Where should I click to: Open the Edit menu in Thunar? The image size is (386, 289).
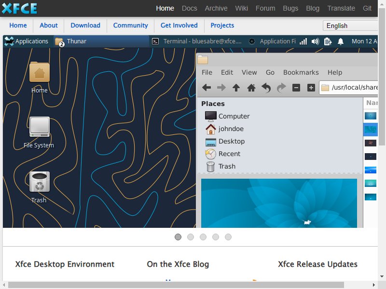point(227,73)
